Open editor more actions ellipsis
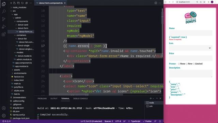The height and width of the screenshot is (123, 218). [160, 3]
